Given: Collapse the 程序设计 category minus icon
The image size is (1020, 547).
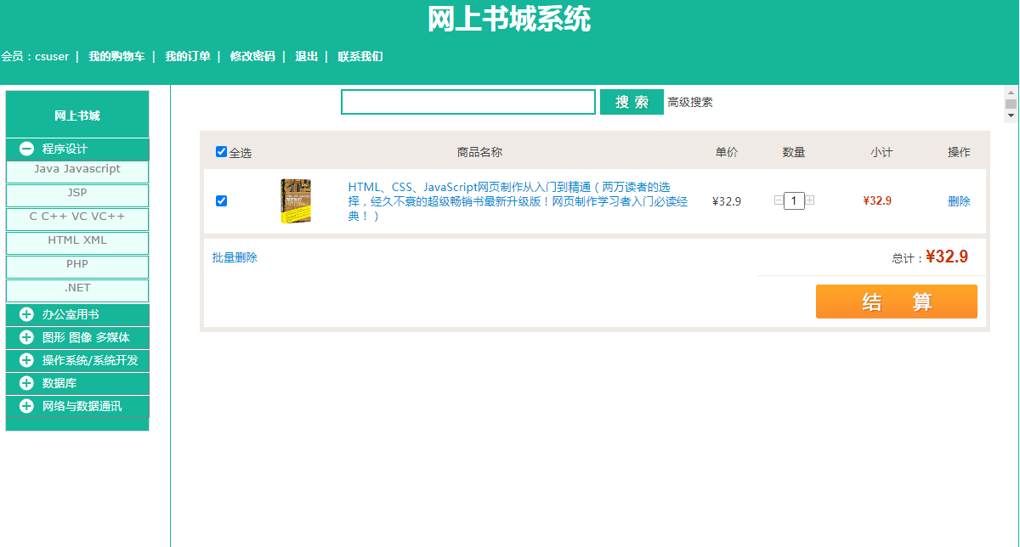Looking at the screenshot, I should coord(26,149).
